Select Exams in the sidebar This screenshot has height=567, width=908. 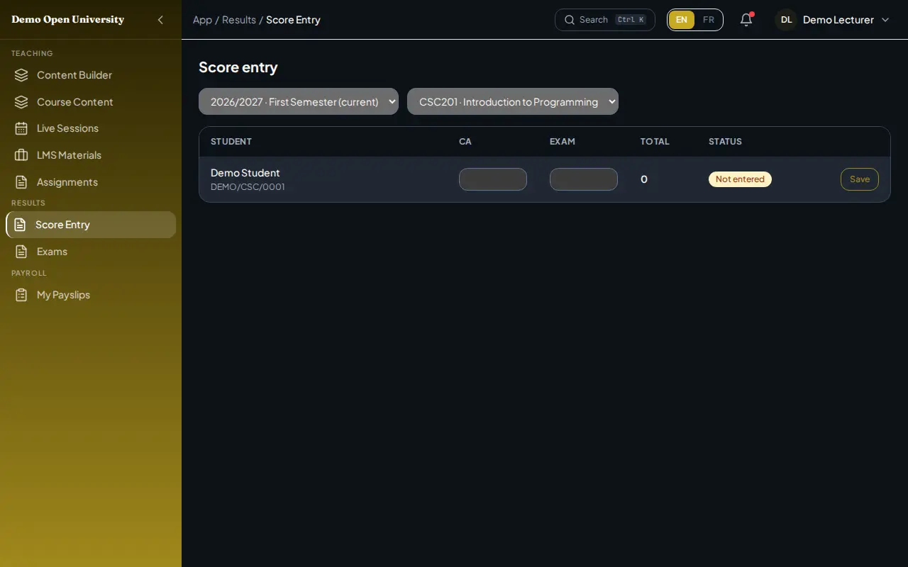(91, 252)
